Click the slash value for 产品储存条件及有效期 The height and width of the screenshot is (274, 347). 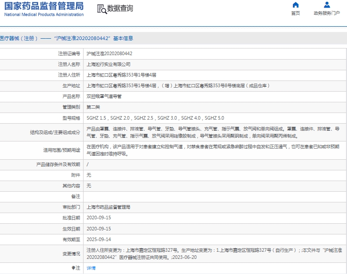pyautogui.click(x=88, y=165)
